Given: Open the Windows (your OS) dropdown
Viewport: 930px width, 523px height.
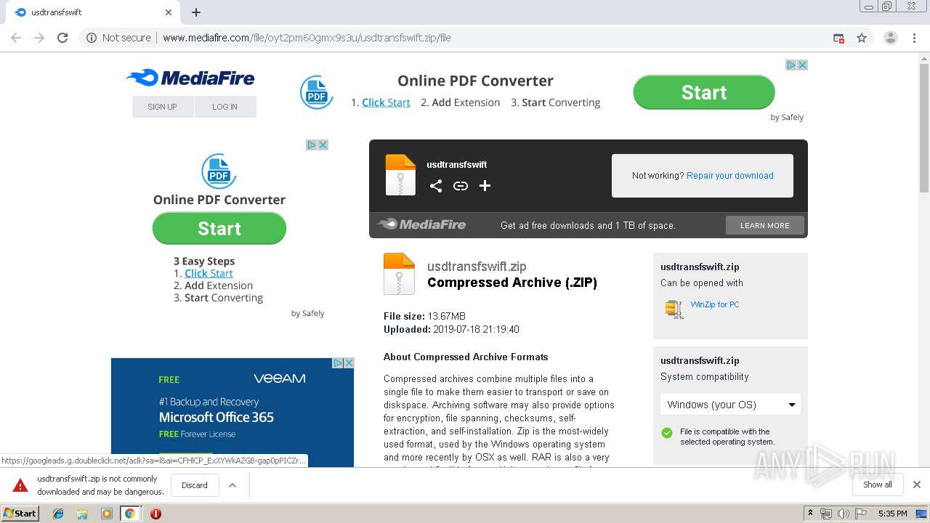Looking at the screenshot, I should [x=730, y=405].
